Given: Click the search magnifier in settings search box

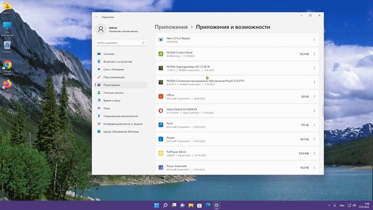Looking at the screenshot, I should click(143, 43).
